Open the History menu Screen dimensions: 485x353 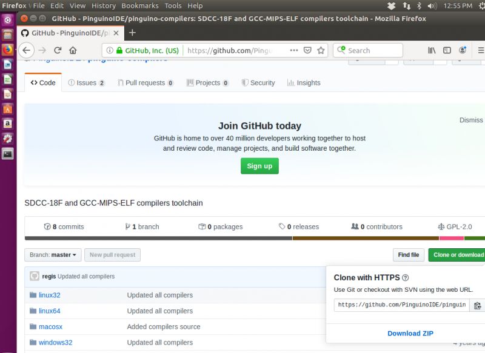tap(104, 5)
